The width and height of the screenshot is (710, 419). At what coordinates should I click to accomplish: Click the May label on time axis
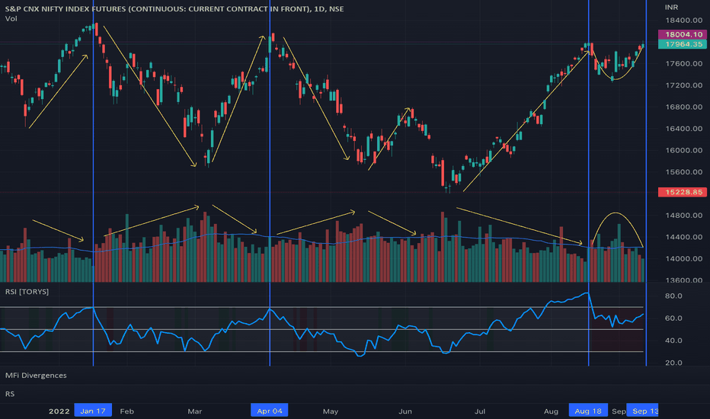(x=331, y=411)
